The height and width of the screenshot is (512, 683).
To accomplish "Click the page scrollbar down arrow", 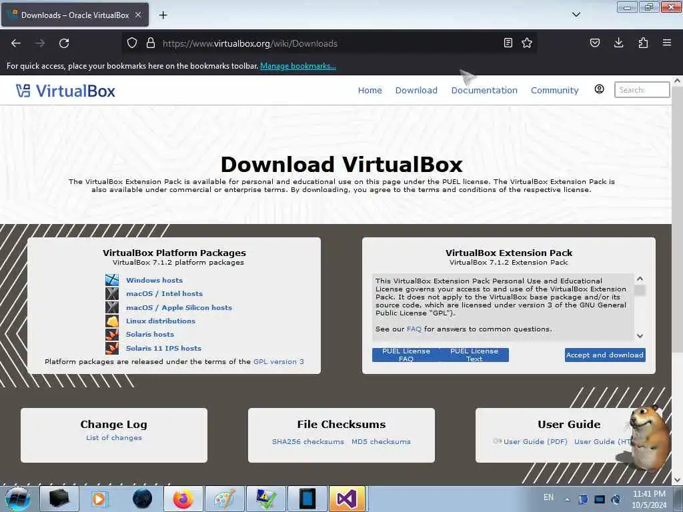I will pos(677,479).
